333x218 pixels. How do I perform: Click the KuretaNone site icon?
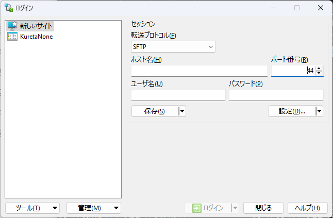pos(12,37)
